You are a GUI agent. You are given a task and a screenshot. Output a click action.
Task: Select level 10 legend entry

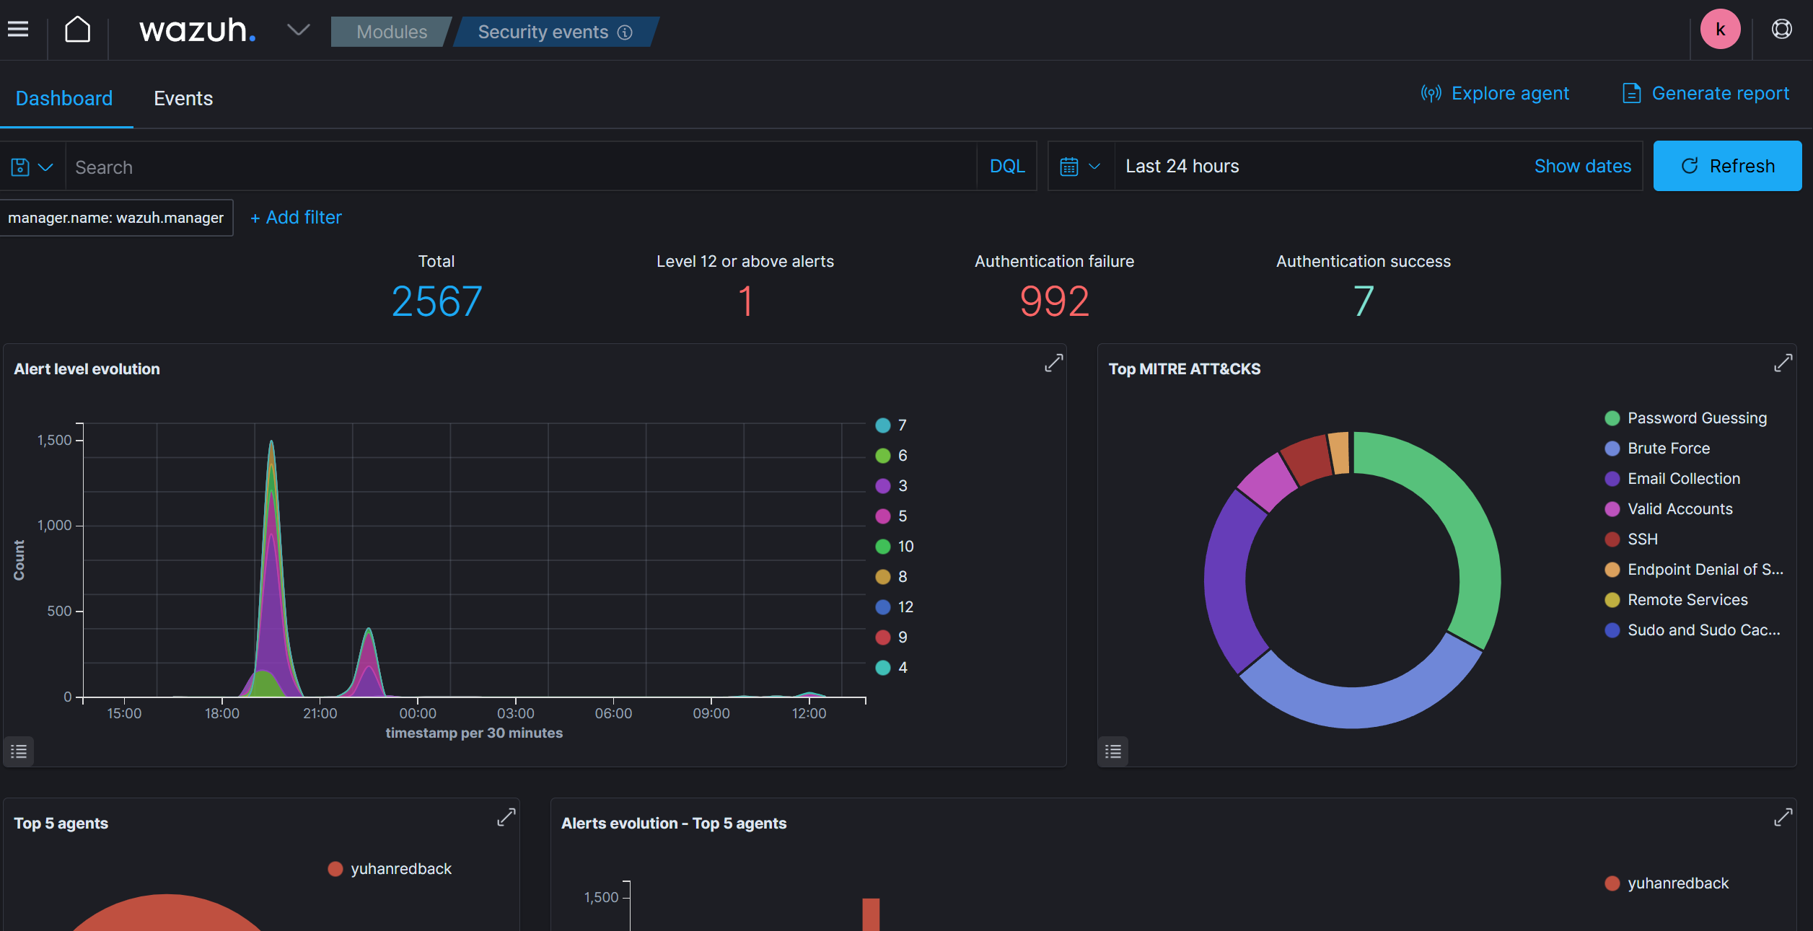(895, 547)
